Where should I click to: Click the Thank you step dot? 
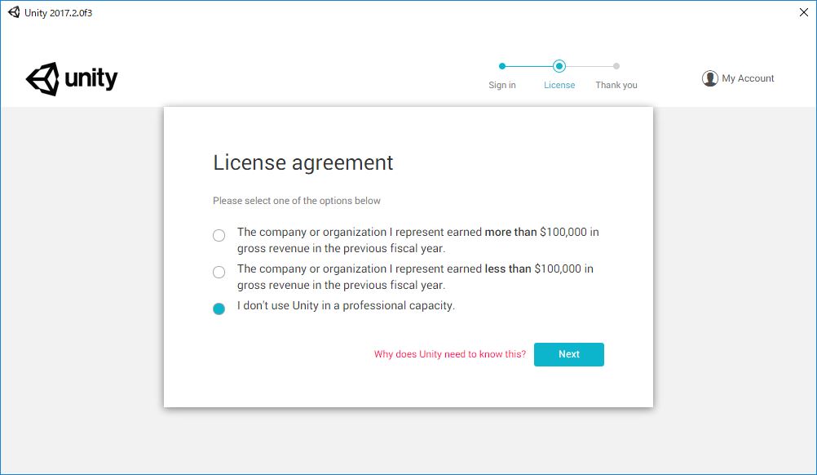pyautogui.click(x=616, y=66)
